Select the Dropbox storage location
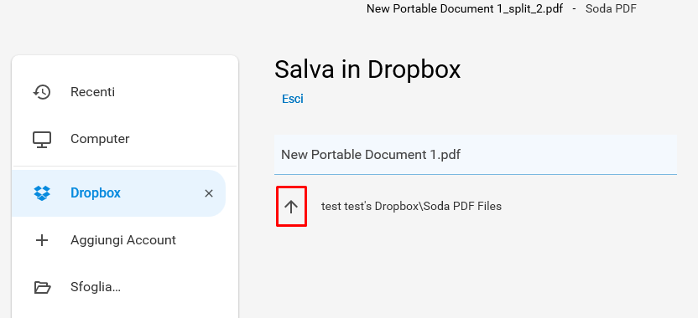 coord(119,193)
